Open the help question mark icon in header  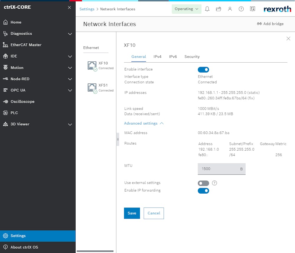click(x=241, y=9)
